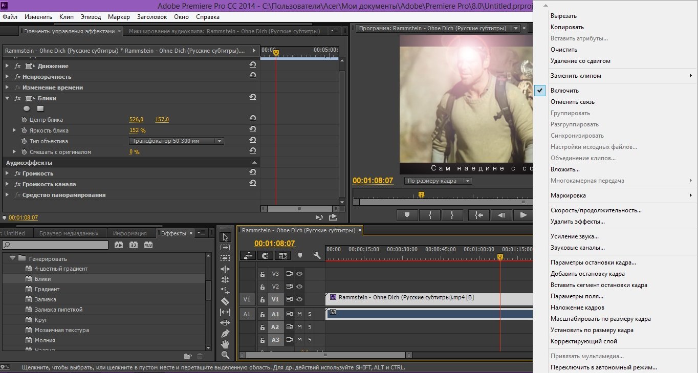The image size is (698, 373).
Task: Click the YUV effects filter icon
Action: tap(148, 246)
